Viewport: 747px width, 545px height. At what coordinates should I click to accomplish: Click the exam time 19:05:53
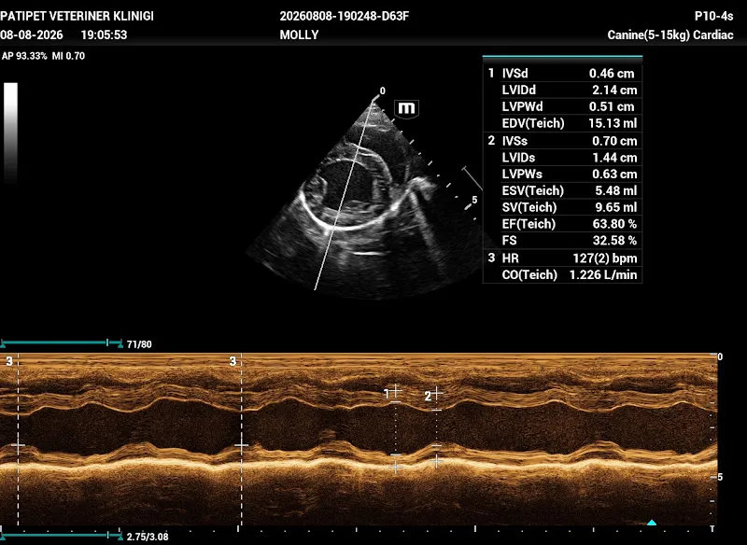[x=104, y=35]
